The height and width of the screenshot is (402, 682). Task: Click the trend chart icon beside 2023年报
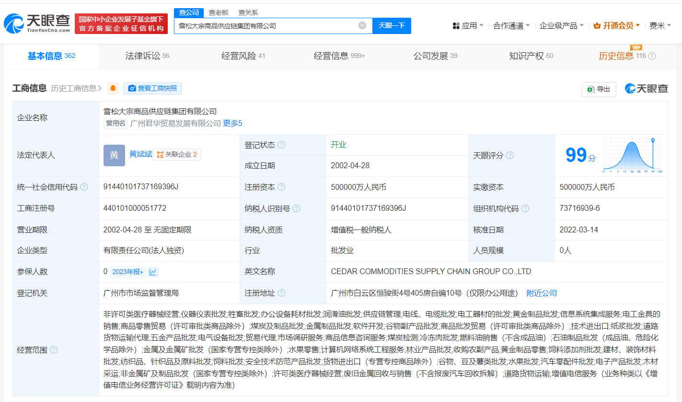click(153, 272)
